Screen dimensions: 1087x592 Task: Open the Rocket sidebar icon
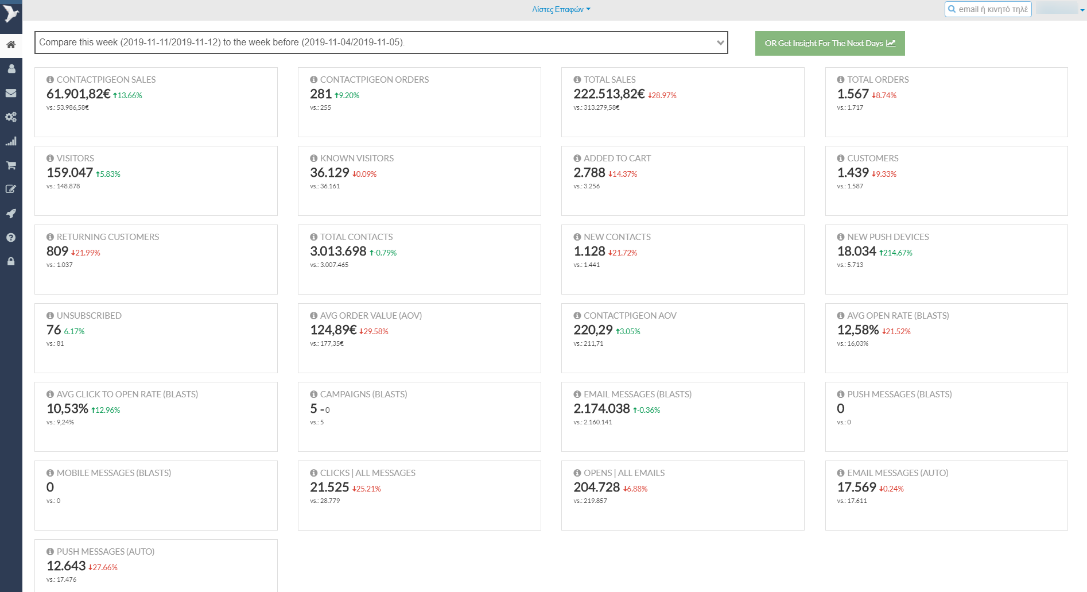click(x=11, y=214)
